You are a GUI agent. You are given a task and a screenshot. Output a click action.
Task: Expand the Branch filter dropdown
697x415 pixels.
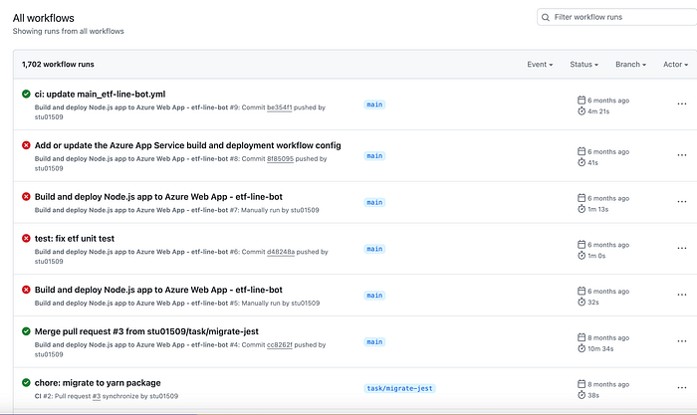pyautogui.click(x=630, y=65)
